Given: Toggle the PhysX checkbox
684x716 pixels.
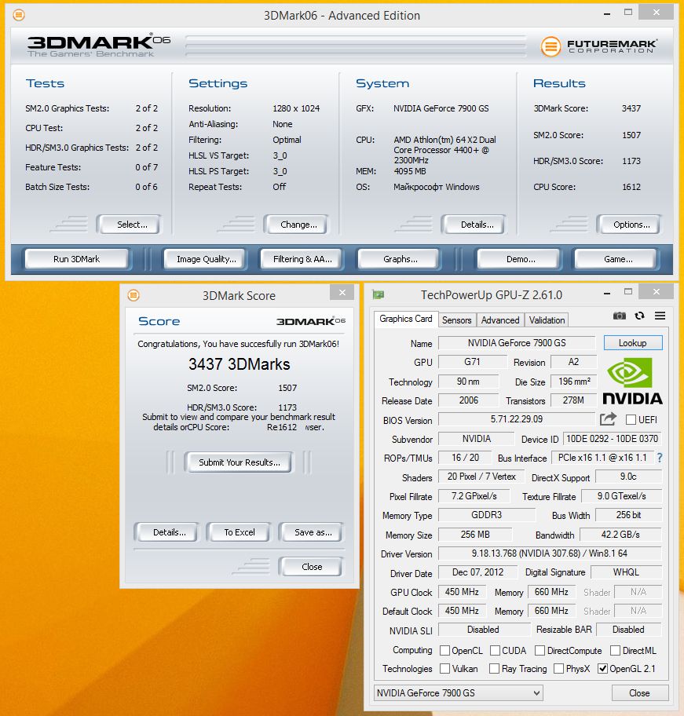Looking at the screenshot, I should [558, 669].
